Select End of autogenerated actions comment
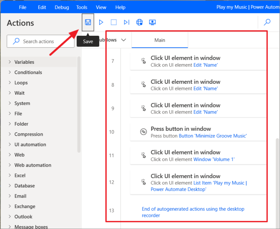The height and width of the screenshot is (229, 280). coord(193,212)
